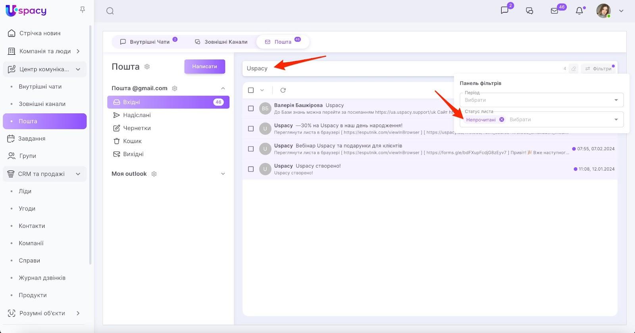
Task: Switch to the Зовнішні Канали tab
Action: [221, 42]
